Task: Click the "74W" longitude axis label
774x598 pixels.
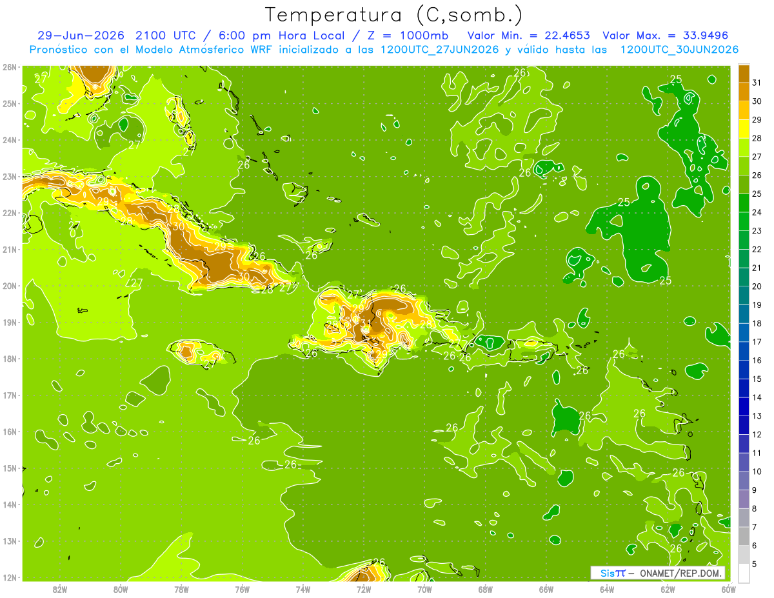Action: (303, 588)
